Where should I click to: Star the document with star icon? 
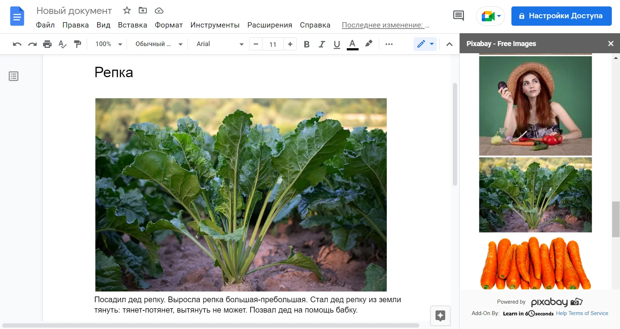(127, 11)
